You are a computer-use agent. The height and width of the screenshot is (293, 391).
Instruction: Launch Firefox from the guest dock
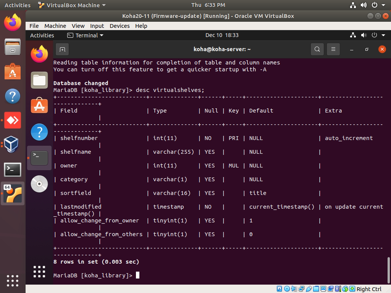coord(39,54)
